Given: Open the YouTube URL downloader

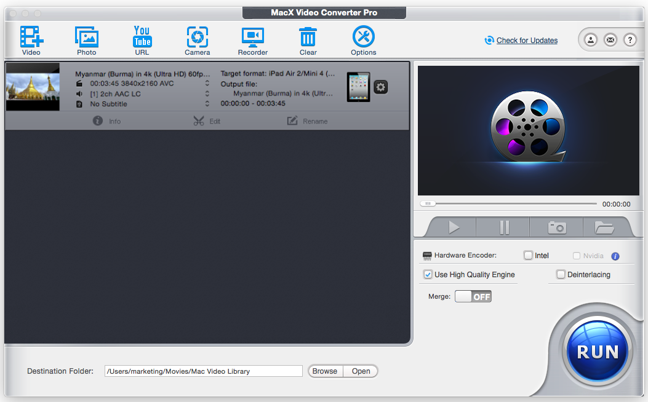Looking at the screenshot, I should click(x=142, y=37).
